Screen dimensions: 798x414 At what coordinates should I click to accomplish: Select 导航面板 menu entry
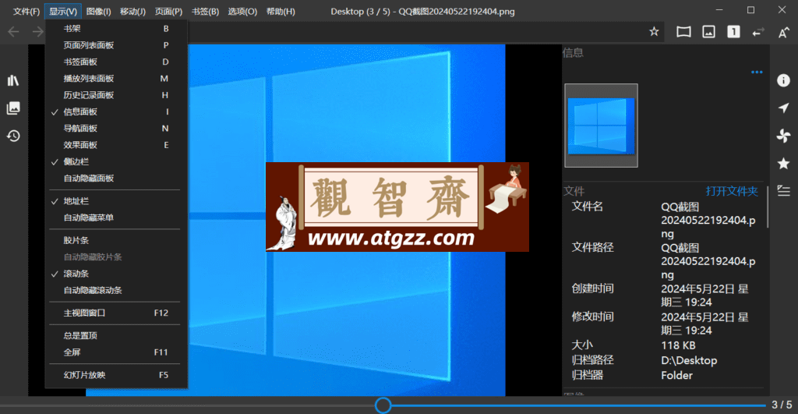click(x=116, y=129)
